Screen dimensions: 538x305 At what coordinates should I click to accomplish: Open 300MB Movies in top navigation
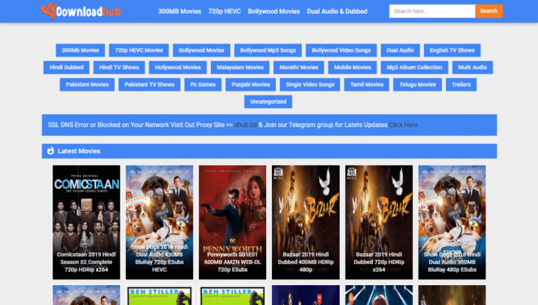click(x=179, y=11)
